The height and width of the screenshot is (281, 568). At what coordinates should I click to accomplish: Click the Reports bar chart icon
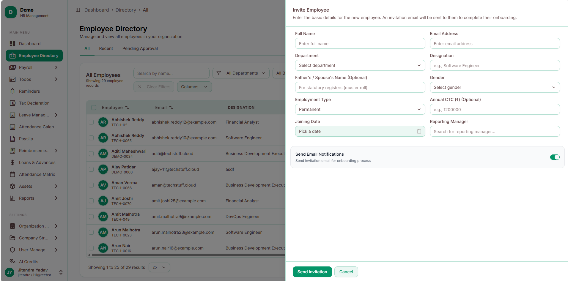click(x=12, y=198)
